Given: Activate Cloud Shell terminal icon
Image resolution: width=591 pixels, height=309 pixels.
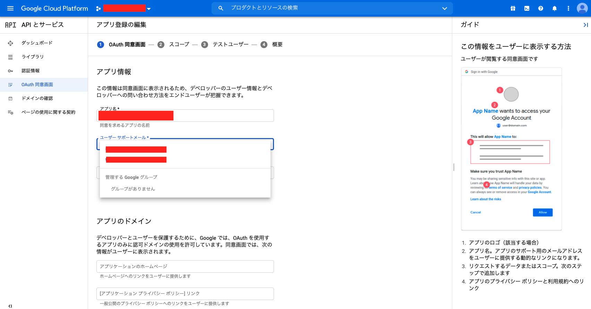Looking at the screenshot, I should pyautogui.click(x=527, y=8).
